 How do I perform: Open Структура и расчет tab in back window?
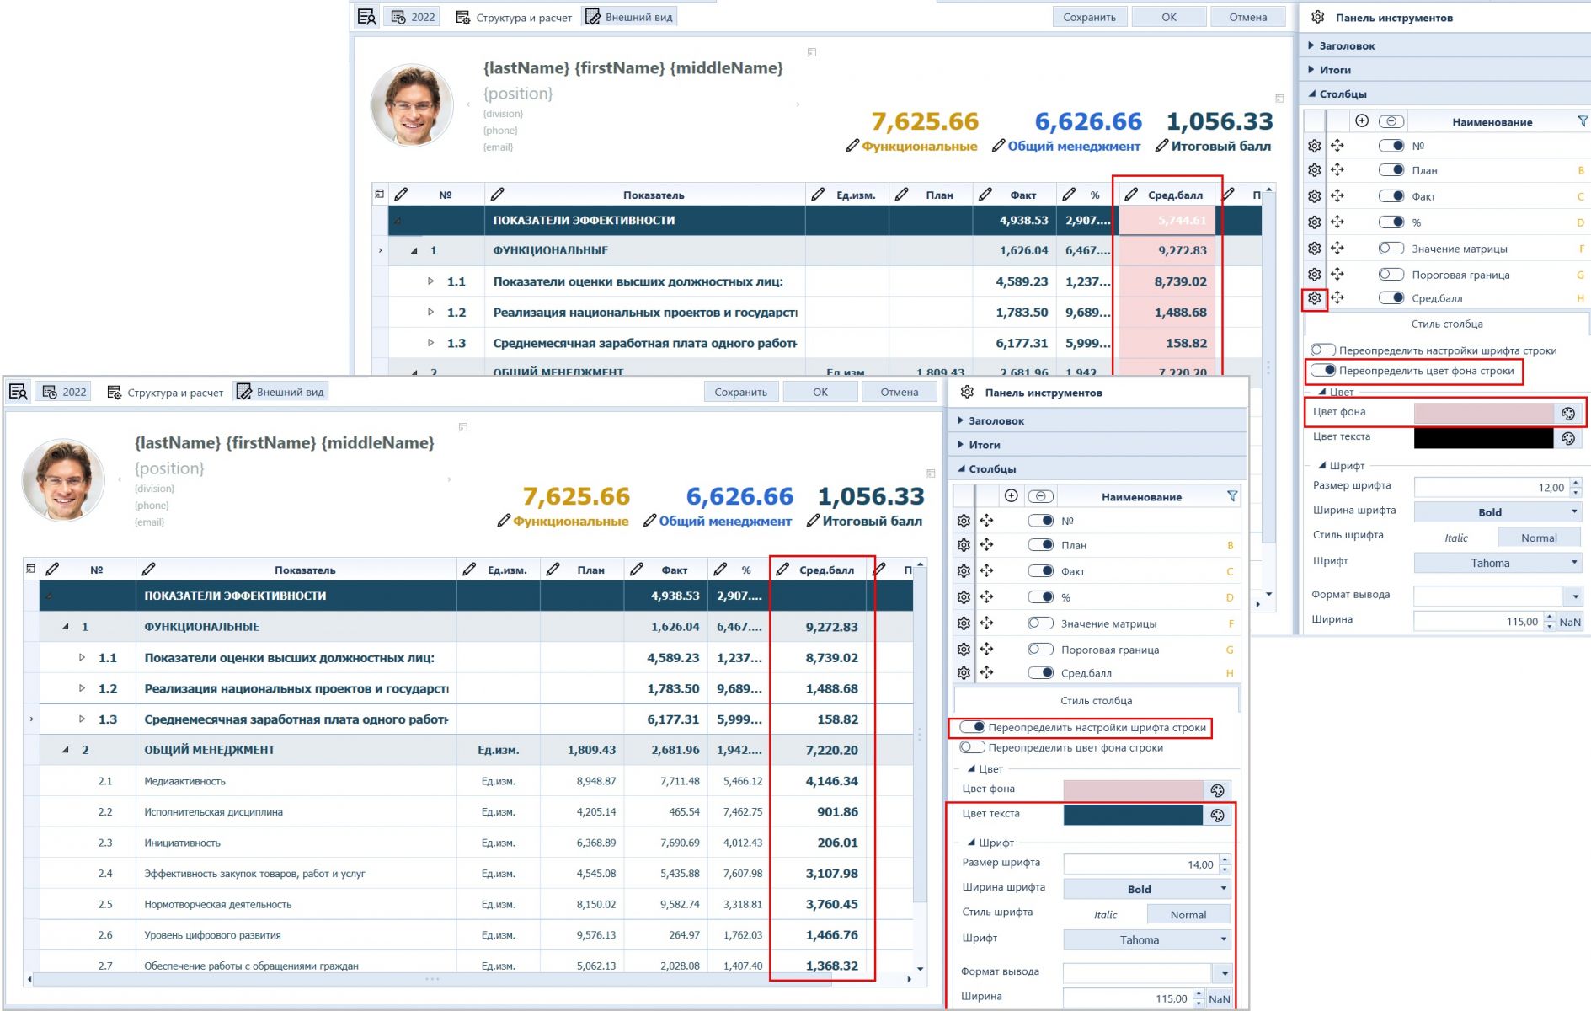click(x=514, y=17)
